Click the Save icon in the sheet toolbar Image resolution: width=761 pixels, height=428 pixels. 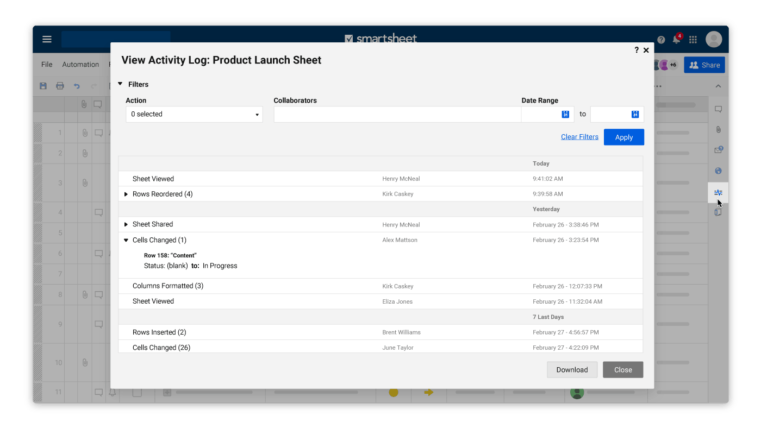pos(43,86)
